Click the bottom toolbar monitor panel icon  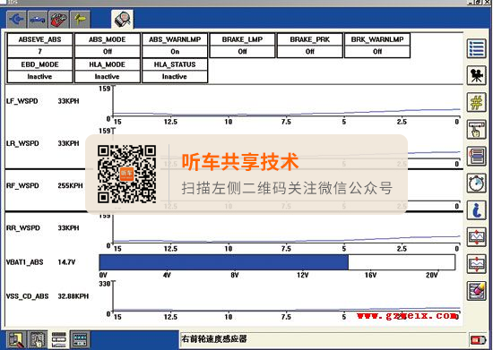point(80,339)
